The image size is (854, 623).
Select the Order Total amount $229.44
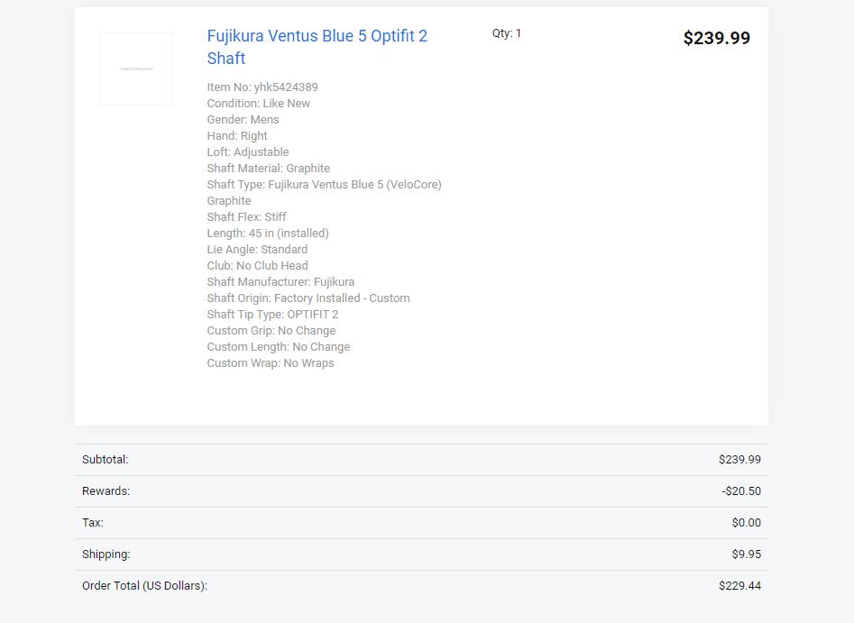click(x=739, y=586)
